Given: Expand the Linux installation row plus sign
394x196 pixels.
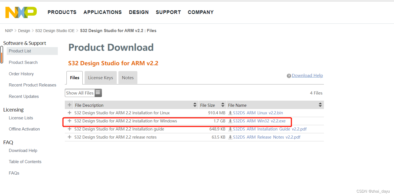Looking at the screenshot, I should point(70,113).
